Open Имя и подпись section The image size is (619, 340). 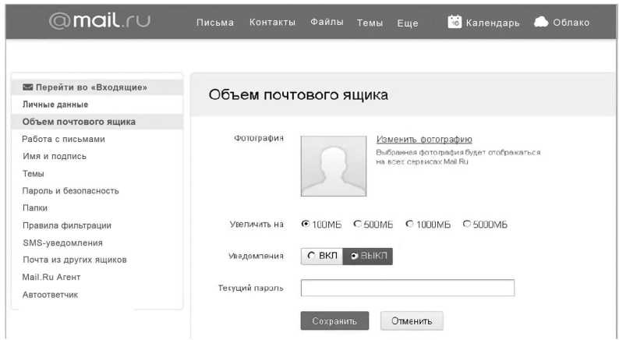coord(55,157)
